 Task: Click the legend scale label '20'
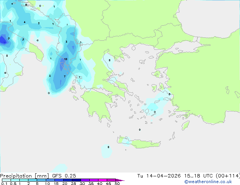(65, 183)
